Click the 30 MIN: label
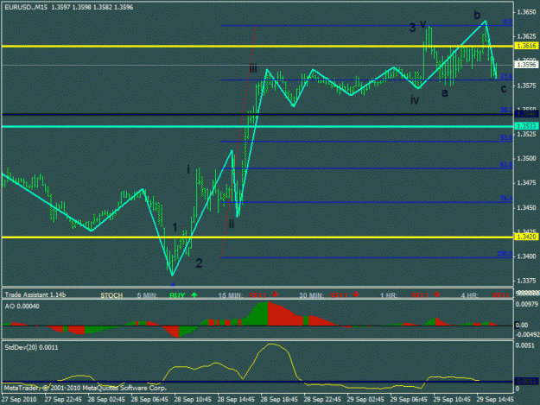 311,295
